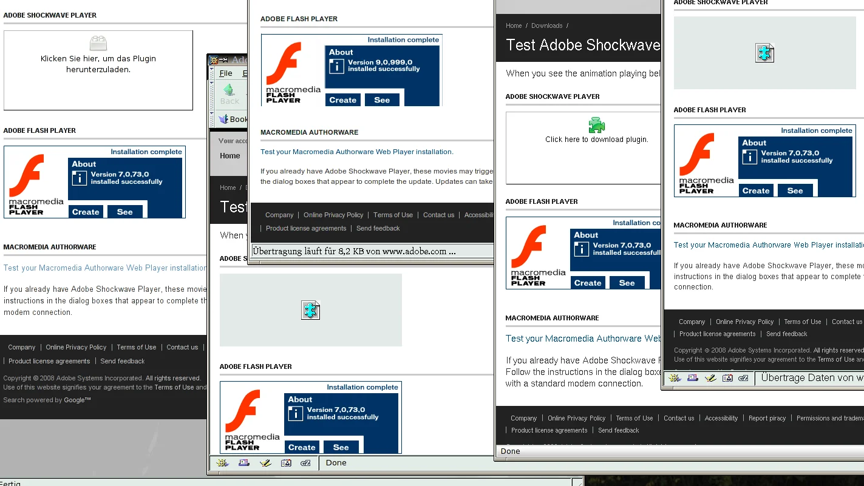This screenshot has width=864, height=486.
Task: Open the File menu
Action: [x=226, y=73]
